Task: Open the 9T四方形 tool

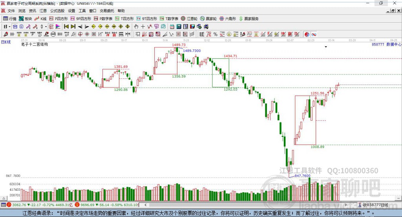Action: coord(147,19)
